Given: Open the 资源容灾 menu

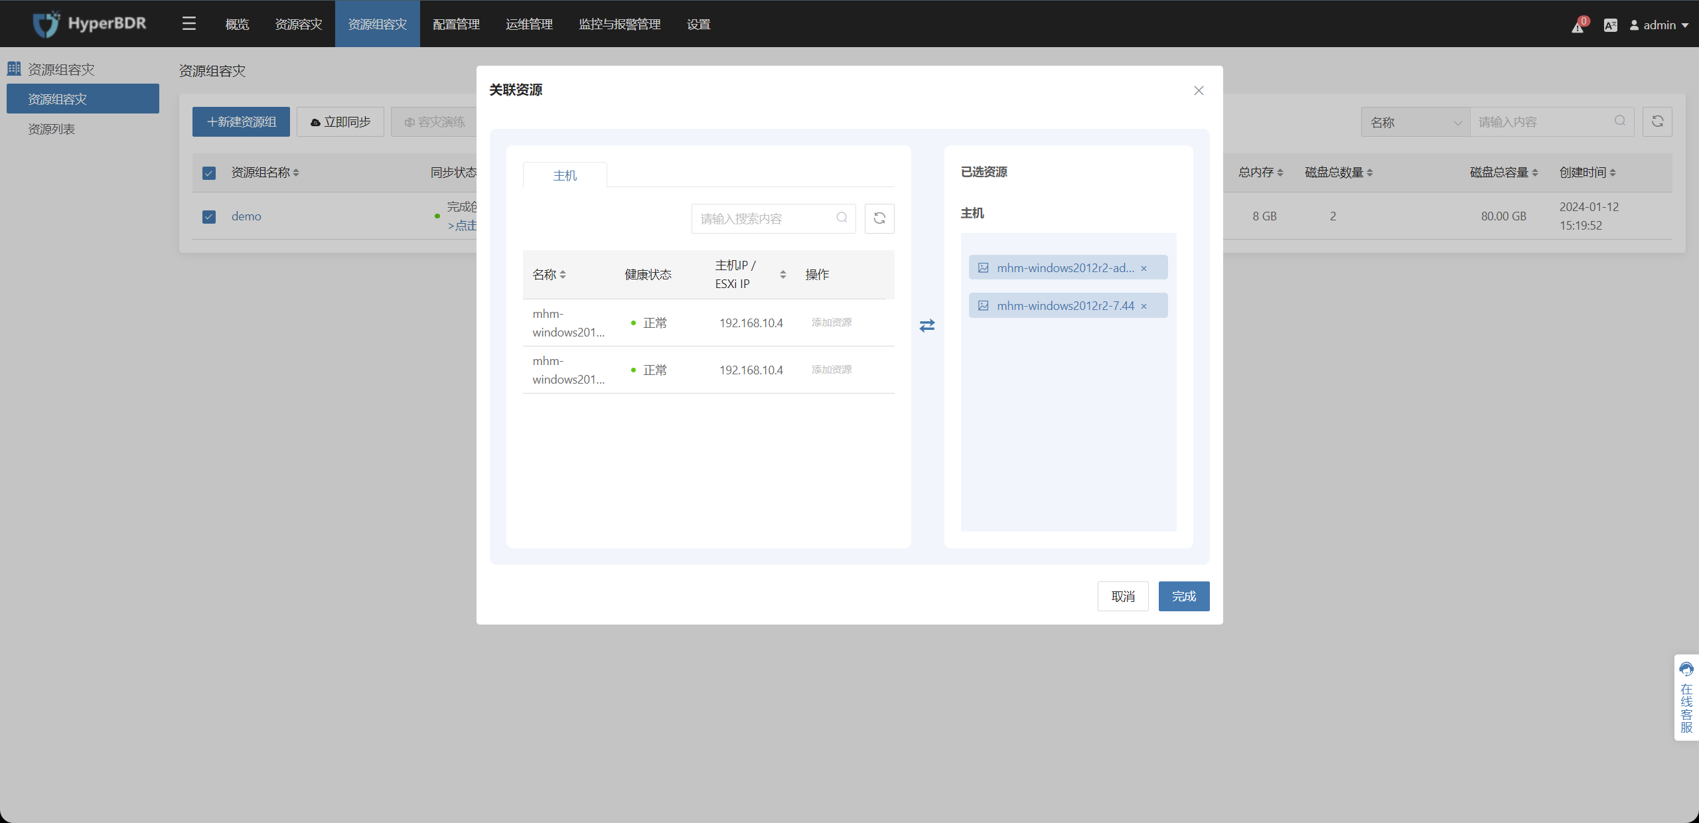Looking at the screenshot, I should 299,24.
